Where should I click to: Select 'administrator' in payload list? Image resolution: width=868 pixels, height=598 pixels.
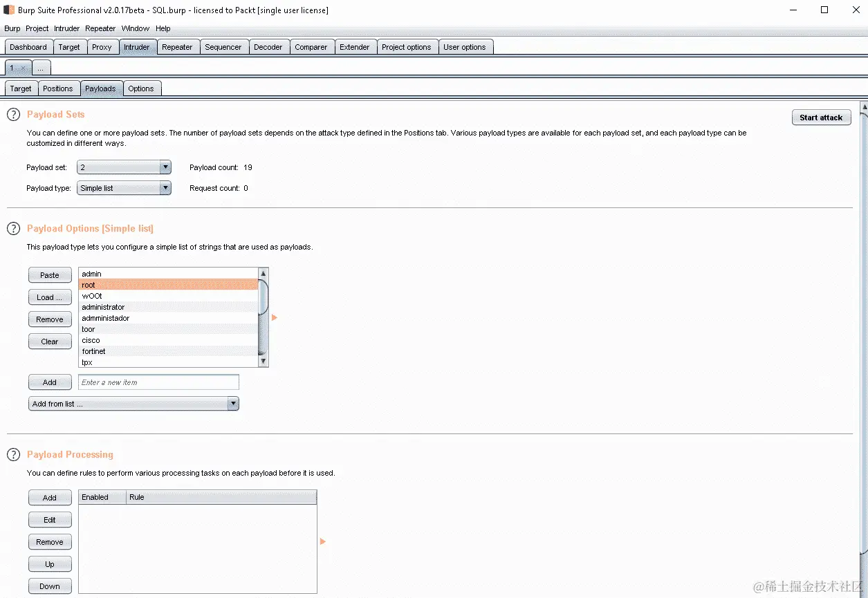[168, 307]
